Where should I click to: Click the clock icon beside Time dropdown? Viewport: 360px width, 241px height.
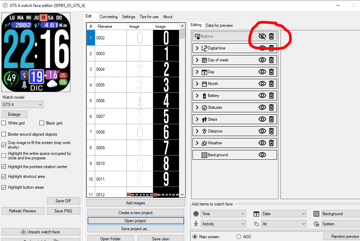(x=196, y=214)
